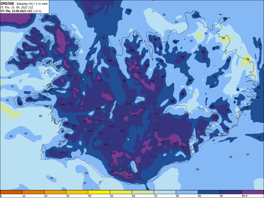Screen dimensions: 264x198
Task: Click the '91' humidity value on the map
Action: point(224,18)
